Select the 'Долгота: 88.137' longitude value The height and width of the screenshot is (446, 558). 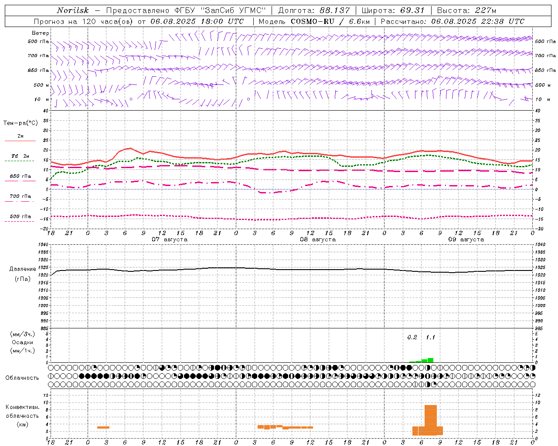(x=314, y=10)
